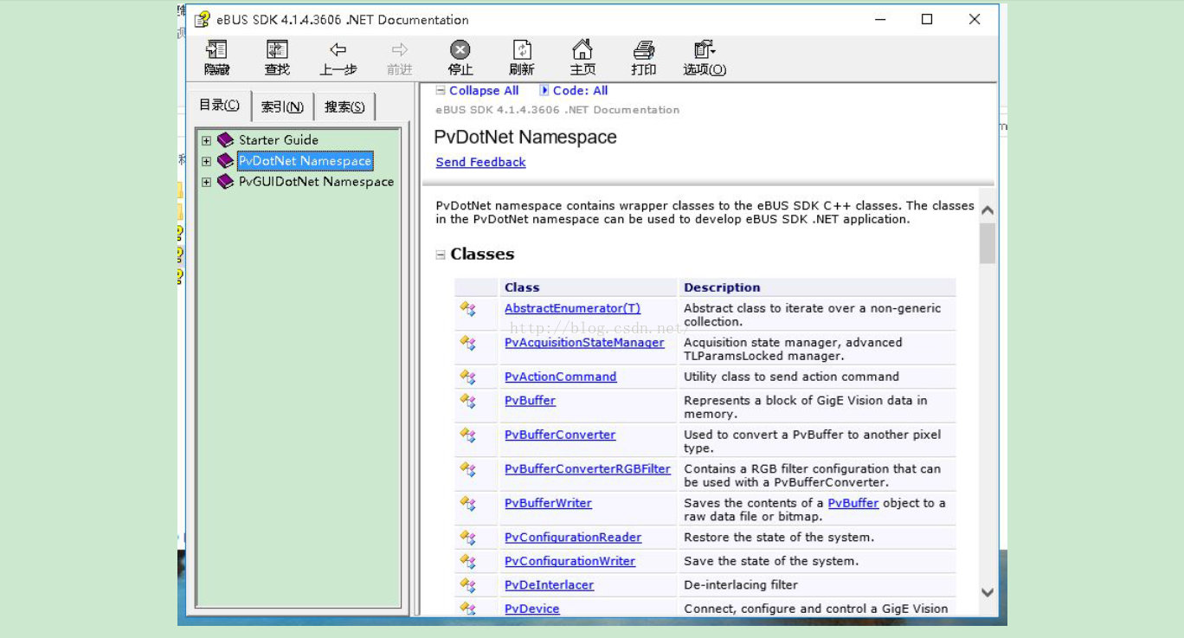Viewport: 1184px width, 638px height.
Task: Click the 'Save the state of the system.' text
Action: (x=771, y=561)
